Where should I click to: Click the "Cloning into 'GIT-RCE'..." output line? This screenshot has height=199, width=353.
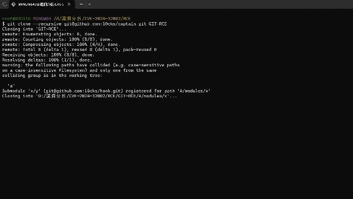34,29
